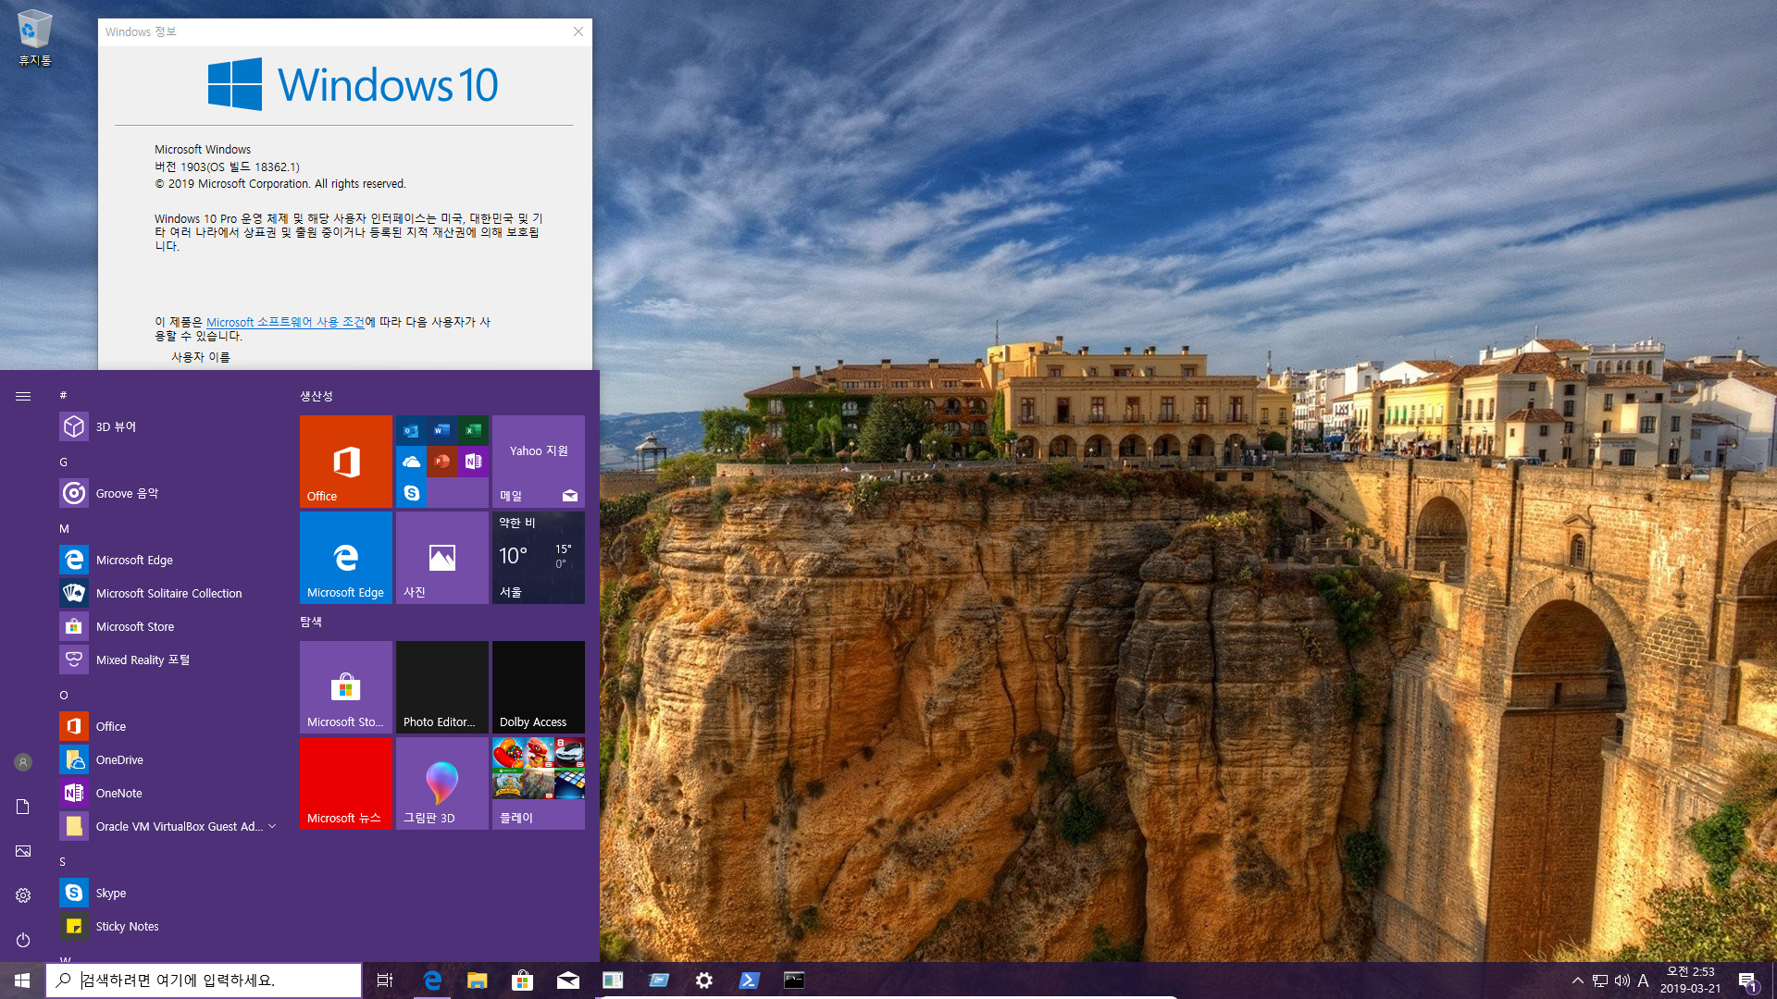Viewport: 1777px width, 999px height.
Task: Open the 서울 weather tile
Action: (539, 558)
